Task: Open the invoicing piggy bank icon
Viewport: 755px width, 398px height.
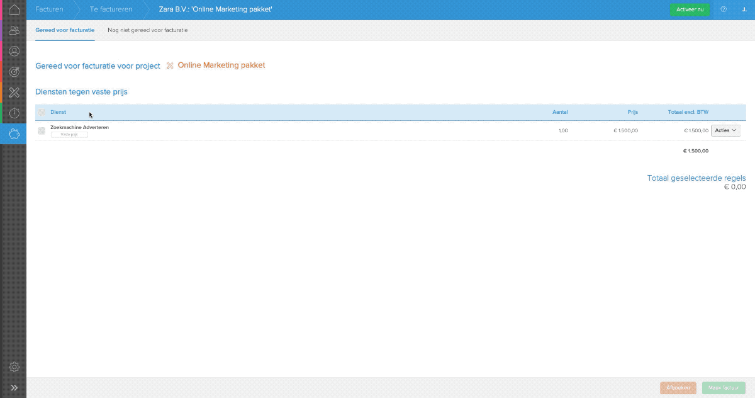Action: [x=14, y=134]
